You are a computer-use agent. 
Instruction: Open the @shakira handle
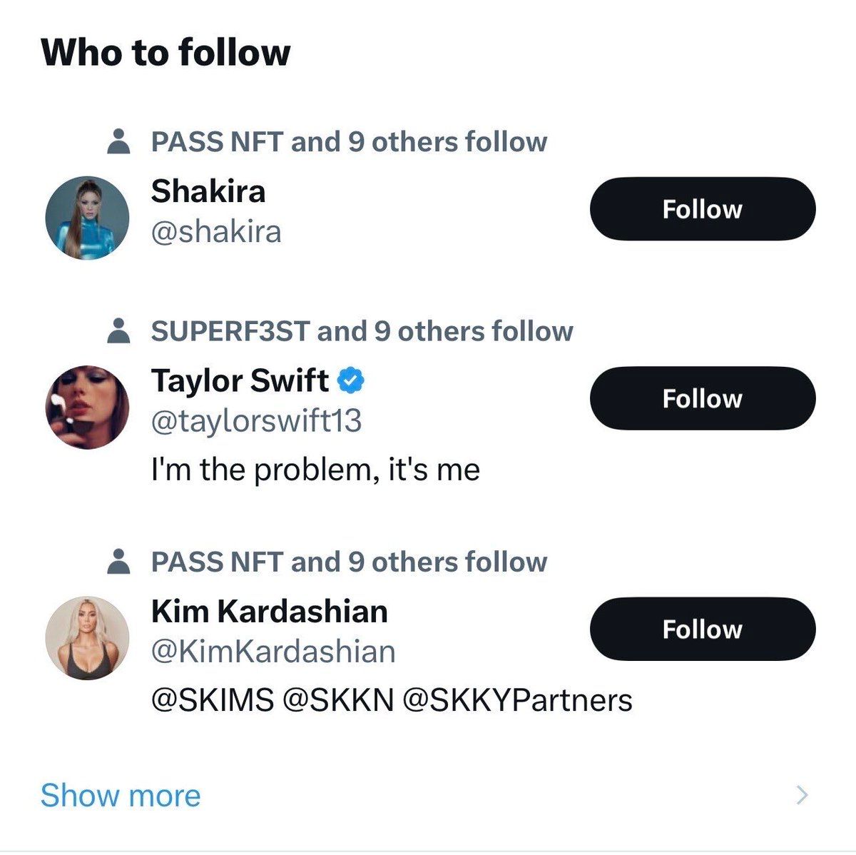216,232
